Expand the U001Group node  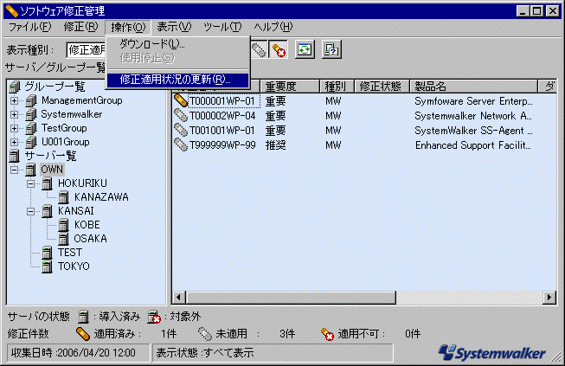[14, 142]
